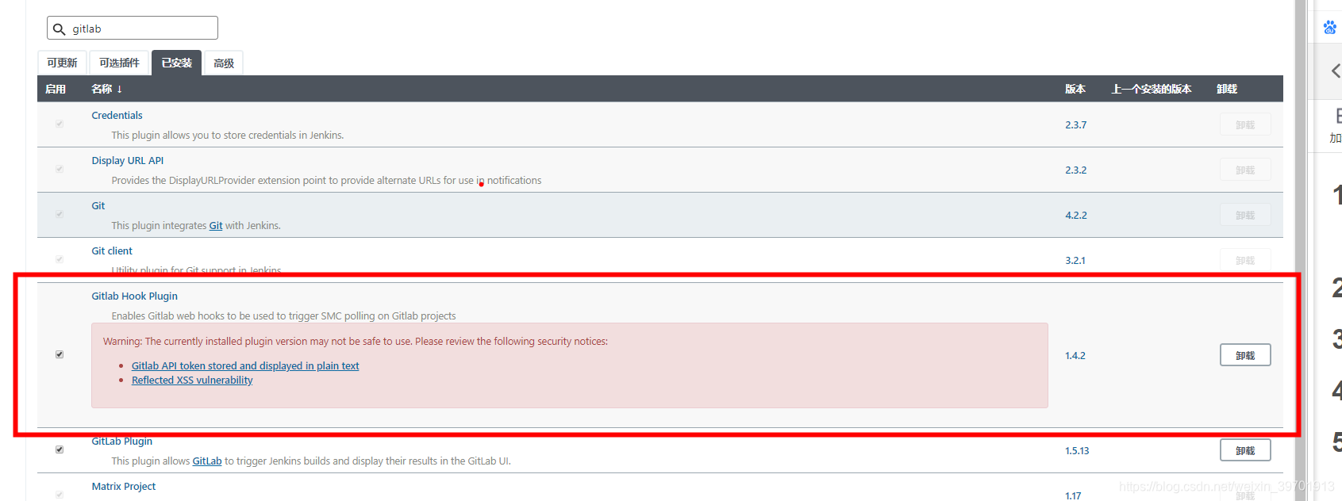Focus the plugin filter field containing gitlab

133,28
